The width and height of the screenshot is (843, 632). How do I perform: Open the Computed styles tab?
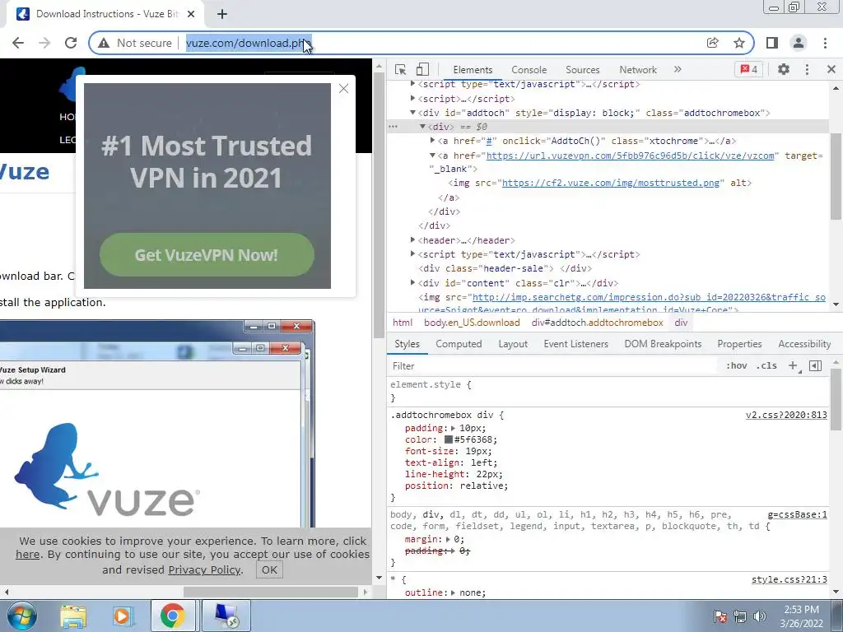tap(459, 344)
